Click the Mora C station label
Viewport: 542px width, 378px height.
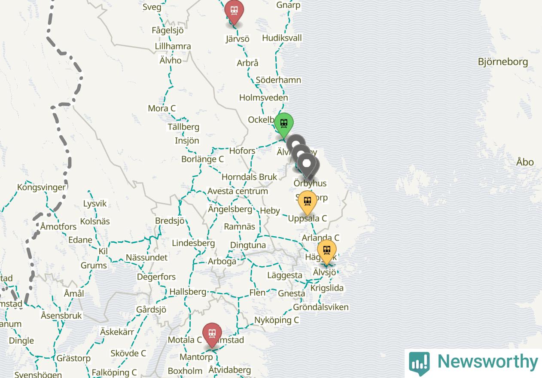click(162, 109)
